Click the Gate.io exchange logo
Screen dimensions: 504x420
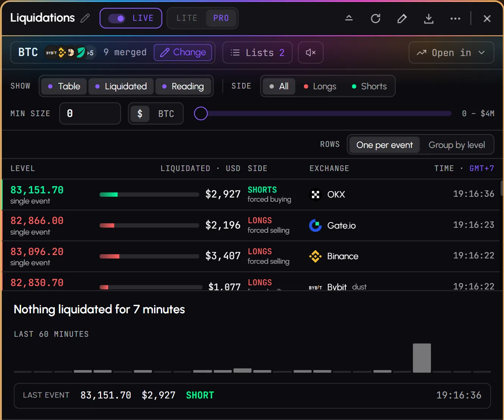tap(316, 226)
